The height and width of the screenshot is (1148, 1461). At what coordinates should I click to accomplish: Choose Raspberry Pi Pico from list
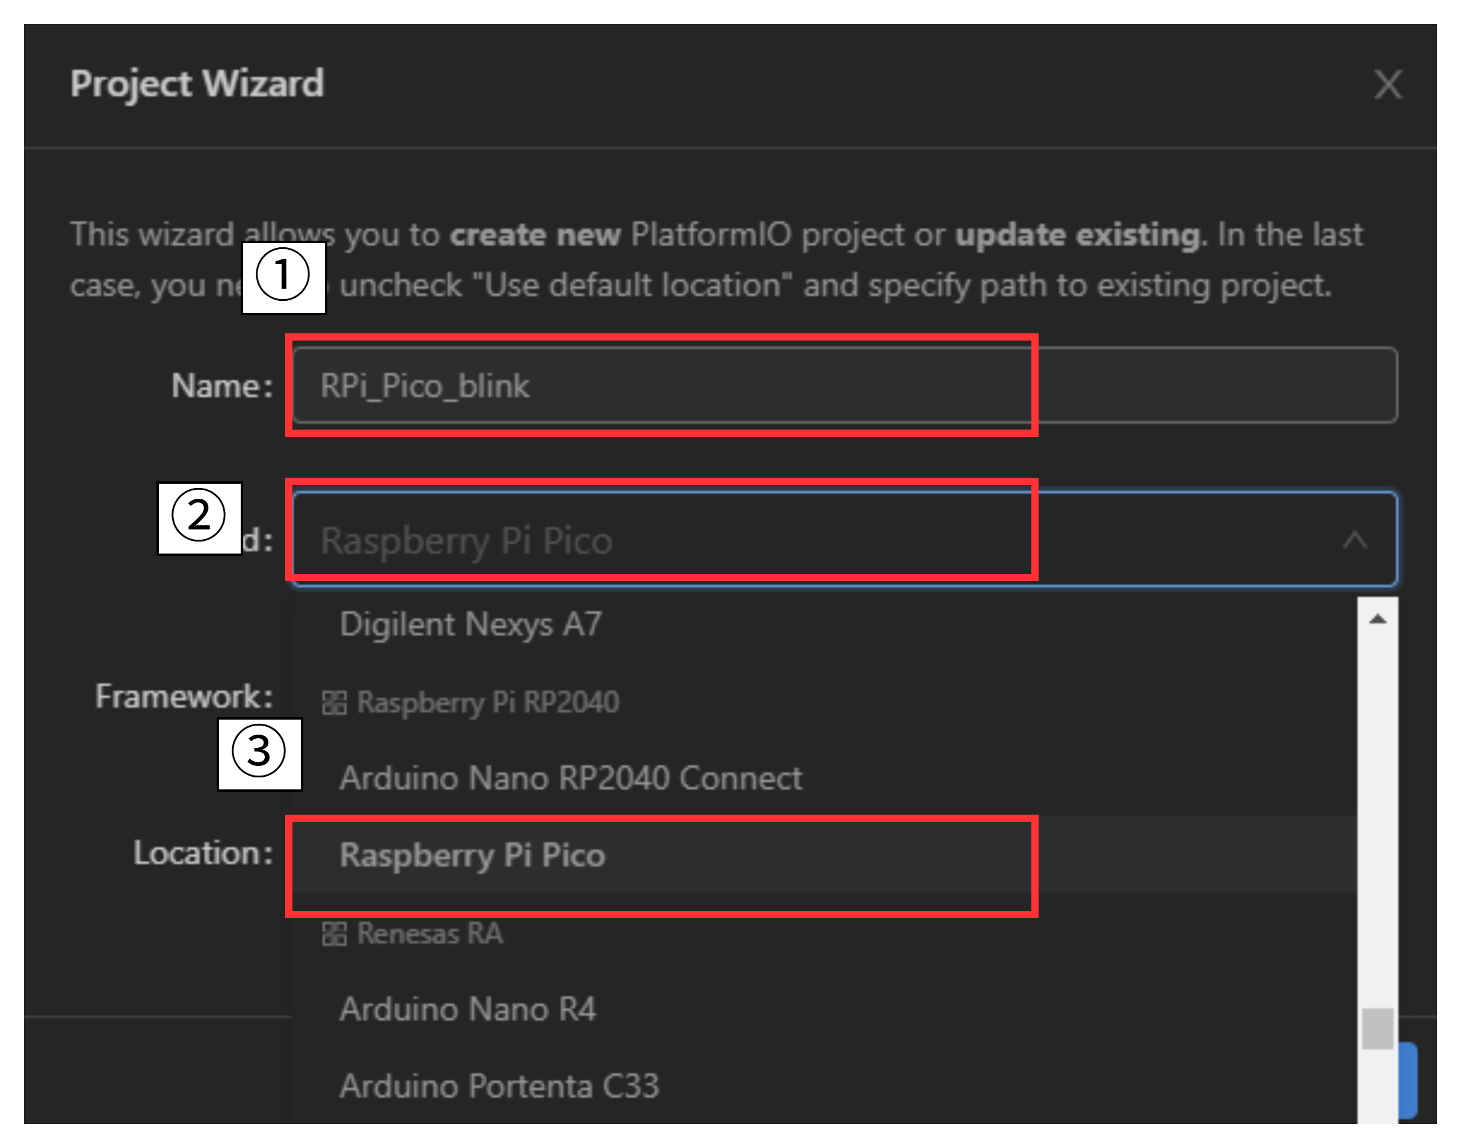(x=472, y=855)
